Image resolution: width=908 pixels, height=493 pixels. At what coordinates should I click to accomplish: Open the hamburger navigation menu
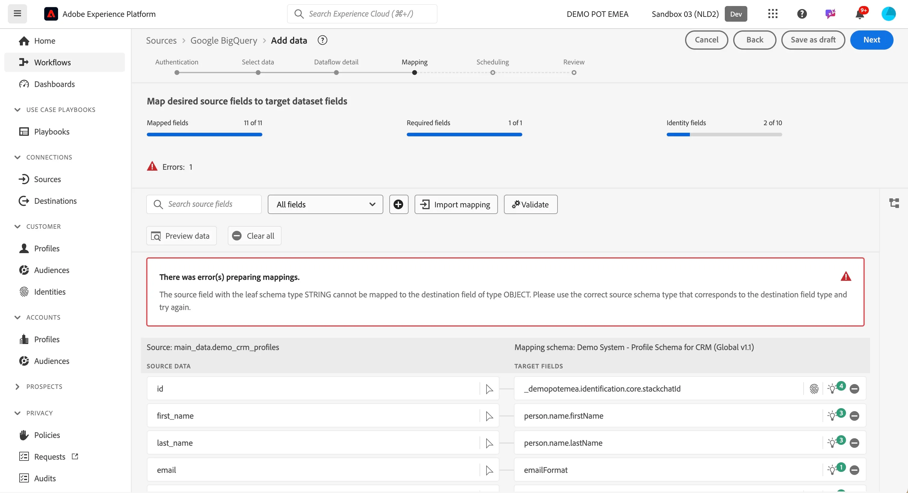17,14
